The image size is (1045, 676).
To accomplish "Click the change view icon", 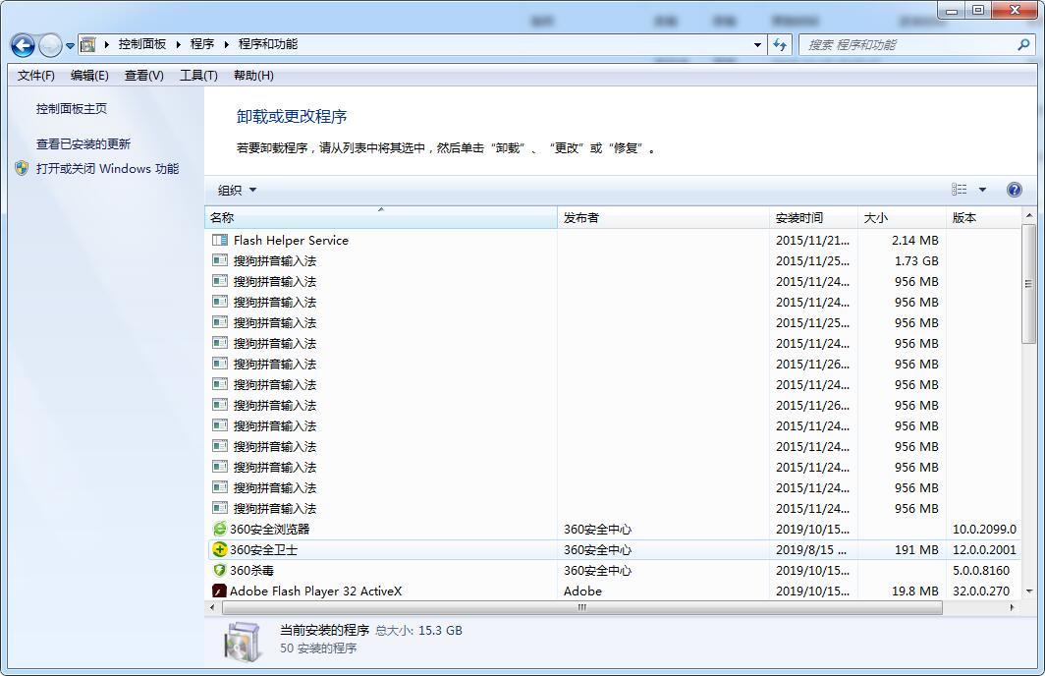I will 959,190.
